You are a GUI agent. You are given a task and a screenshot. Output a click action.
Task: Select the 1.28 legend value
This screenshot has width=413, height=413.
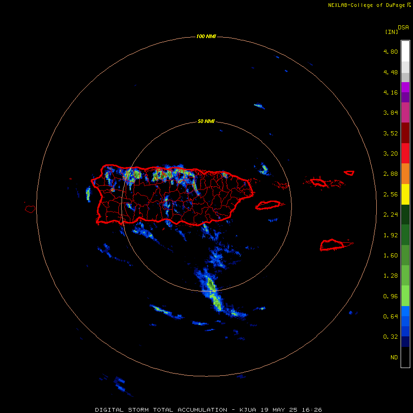(x=391, y=276)
